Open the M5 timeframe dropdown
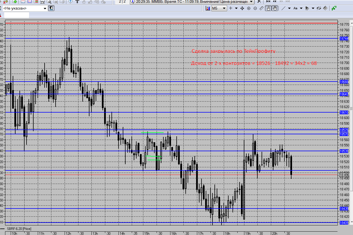 [x=219, y=8]
